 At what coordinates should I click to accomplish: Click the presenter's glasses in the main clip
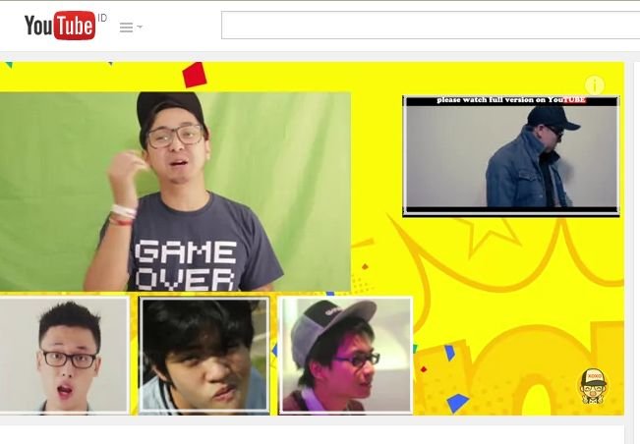[x=175, y=136]
